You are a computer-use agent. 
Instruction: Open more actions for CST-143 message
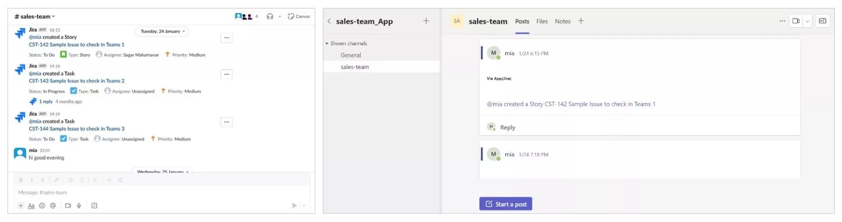pyautogui.click(x=226, y=74)
